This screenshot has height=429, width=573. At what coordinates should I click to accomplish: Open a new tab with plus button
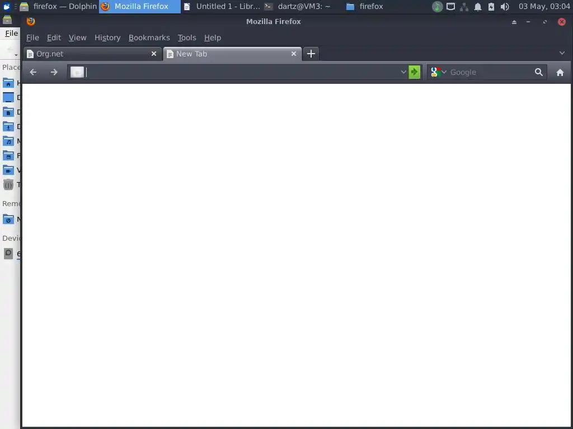pos(311,54)
